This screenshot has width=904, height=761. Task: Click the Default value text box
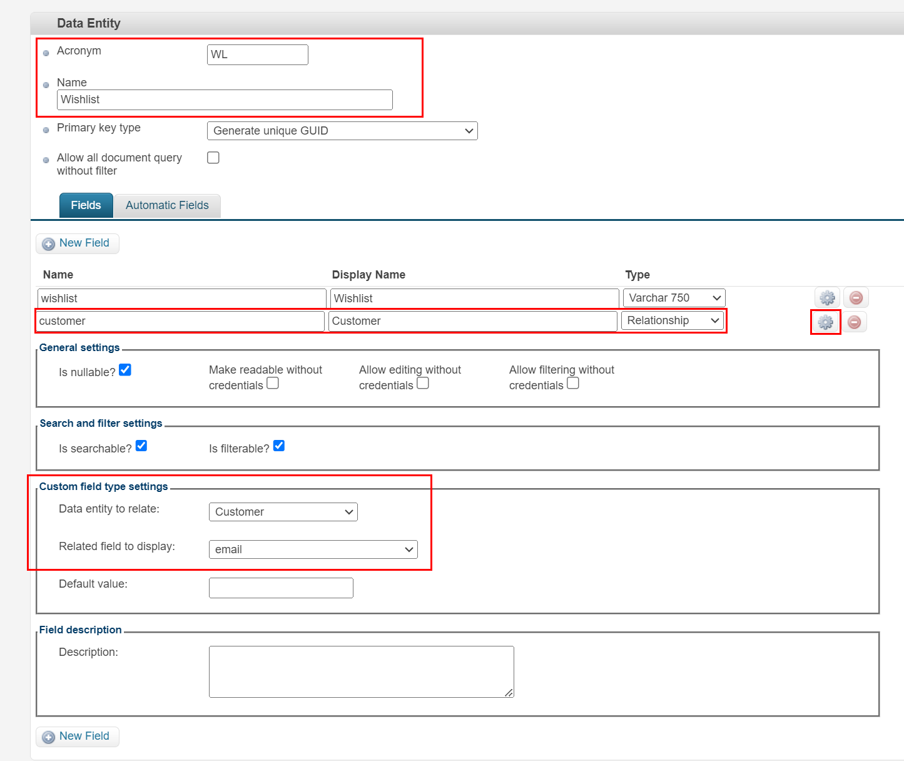coord(281,588)
